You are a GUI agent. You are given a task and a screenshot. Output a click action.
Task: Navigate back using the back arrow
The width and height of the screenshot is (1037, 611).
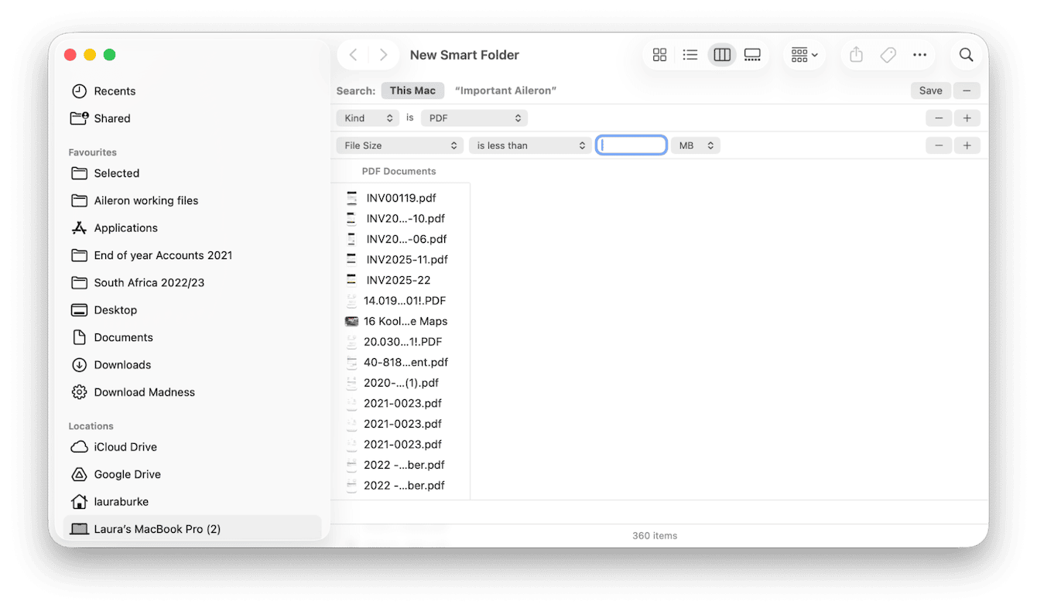(353, 54)
